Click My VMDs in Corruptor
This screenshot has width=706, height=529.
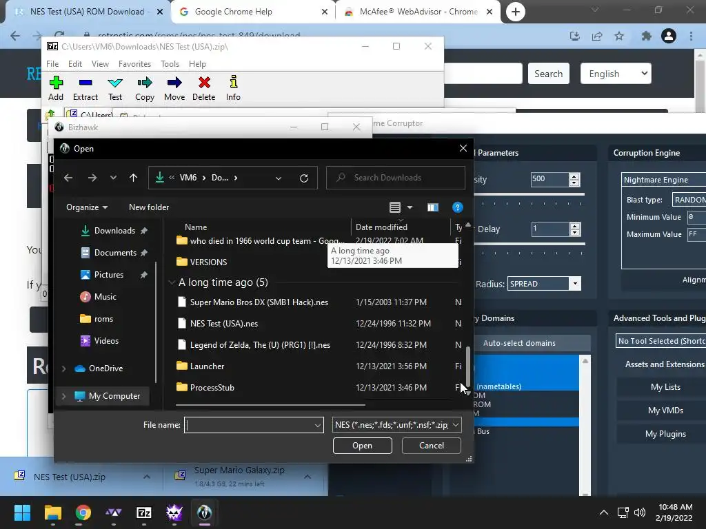point(665,411)
